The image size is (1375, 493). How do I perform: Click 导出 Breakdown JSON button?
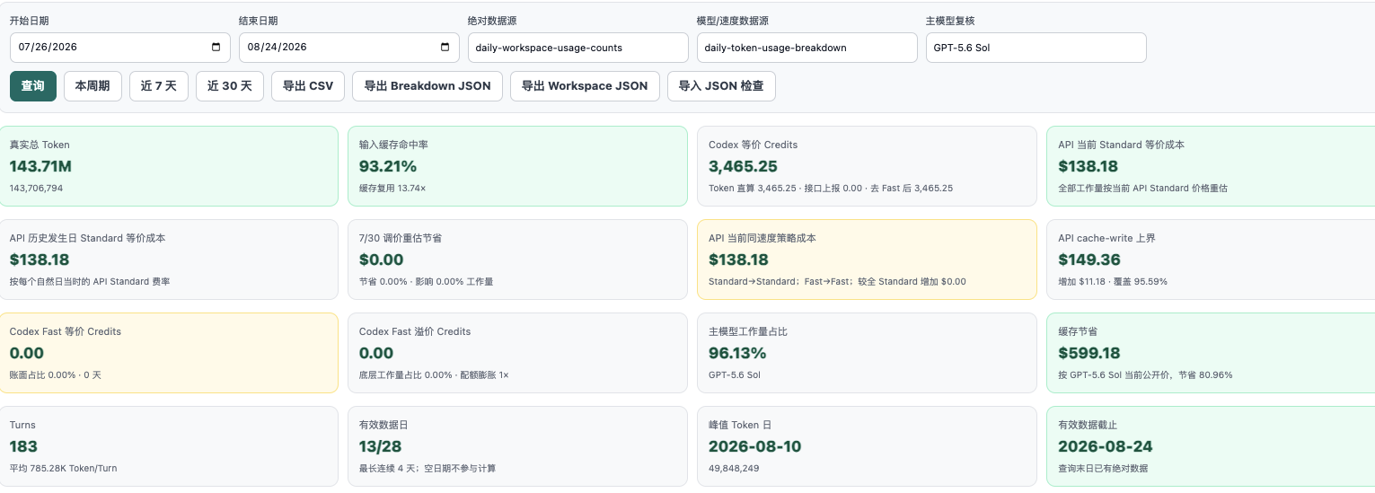[427, 86]
